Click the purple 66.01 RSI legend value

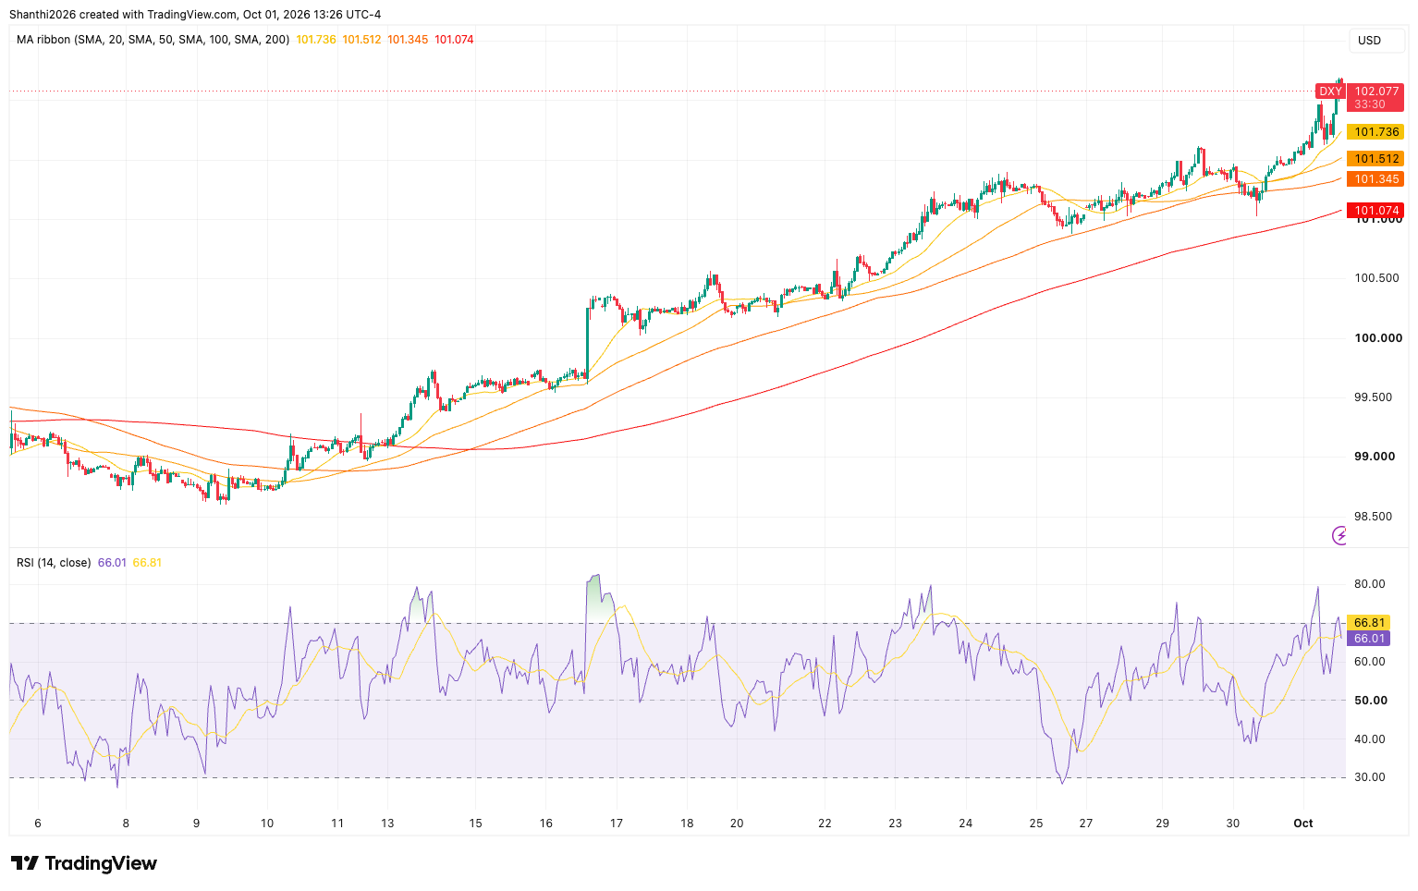coord(112,562)
